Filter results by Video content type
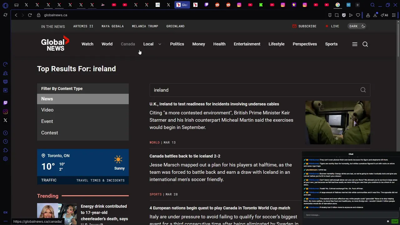Viewport: 400px width, 225px height. point(83,110)
